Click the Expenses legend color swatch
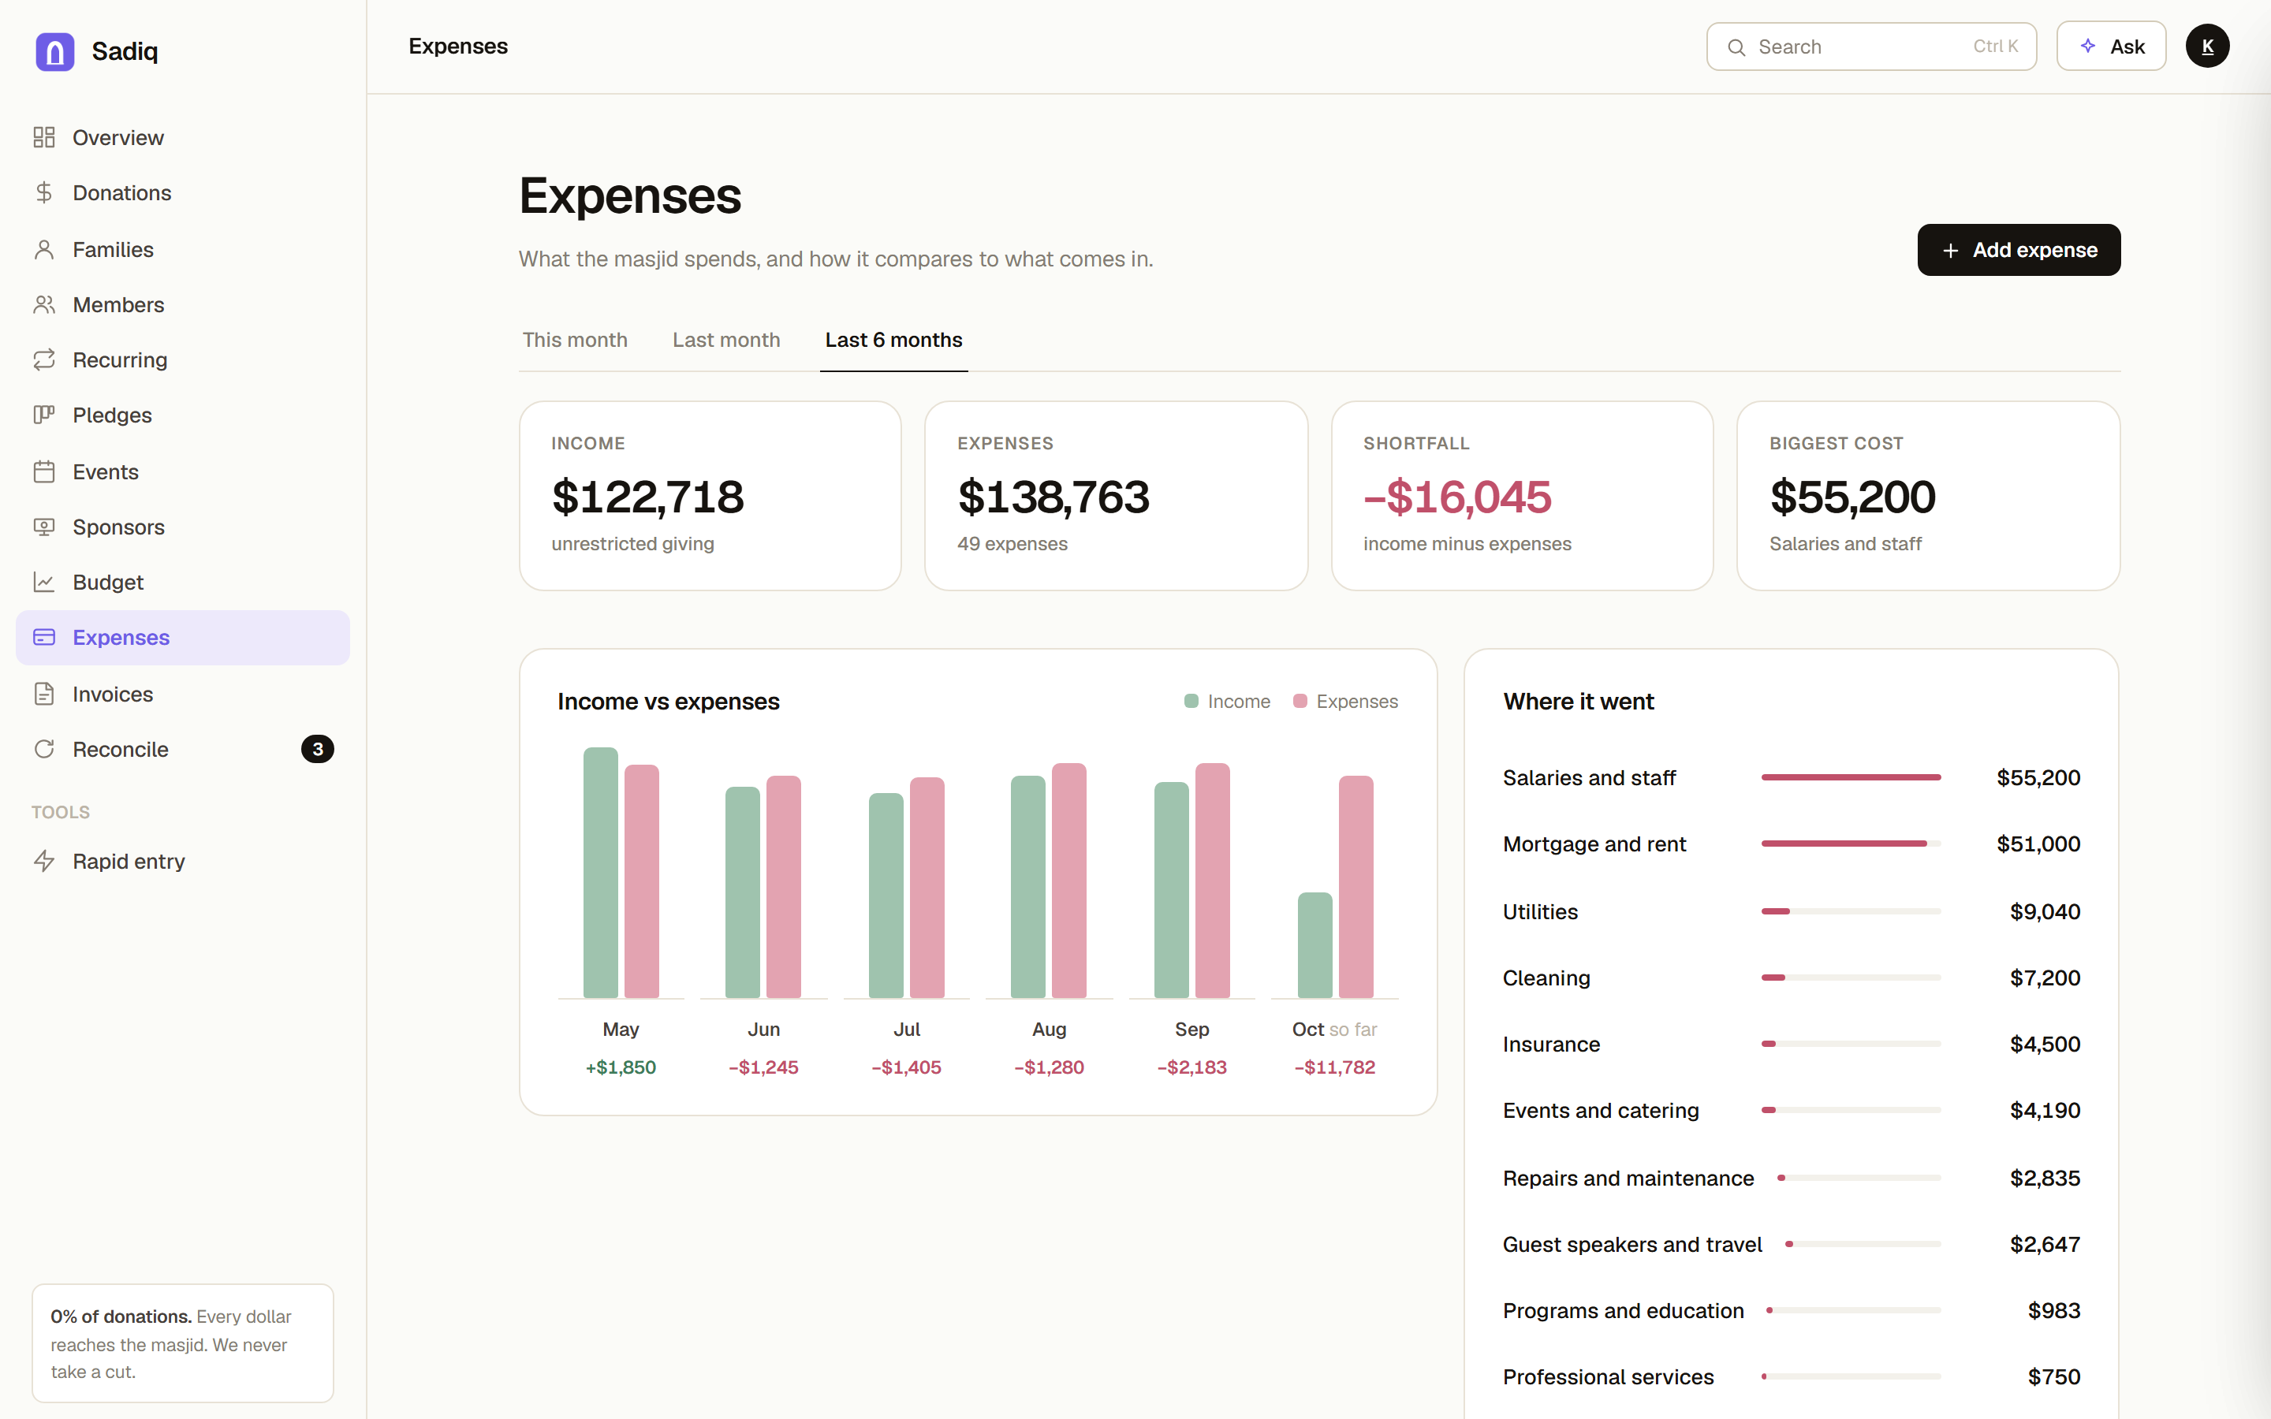Viewport: 2271px width, 1419px height. click(x=1300, y=701)
